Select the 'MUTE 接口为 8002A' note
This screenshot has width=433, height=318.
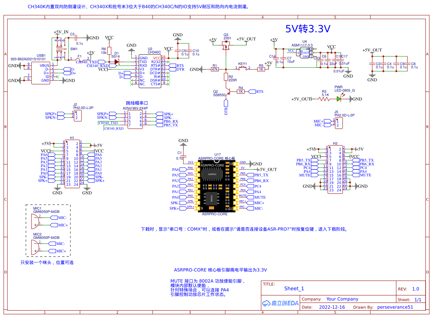tap(208, 288)
